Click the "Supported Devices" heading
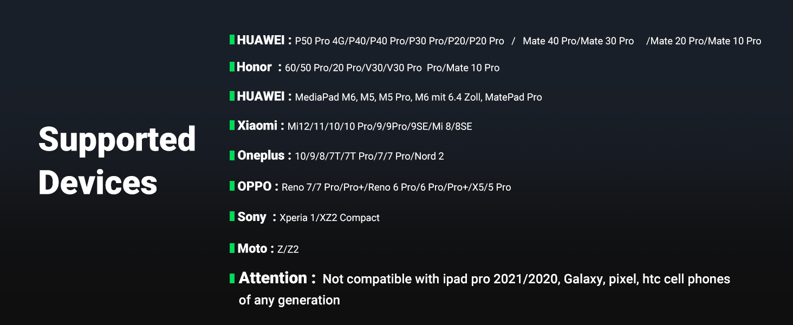The width and height of the screenshot is (793, 325). coord(116,160)
